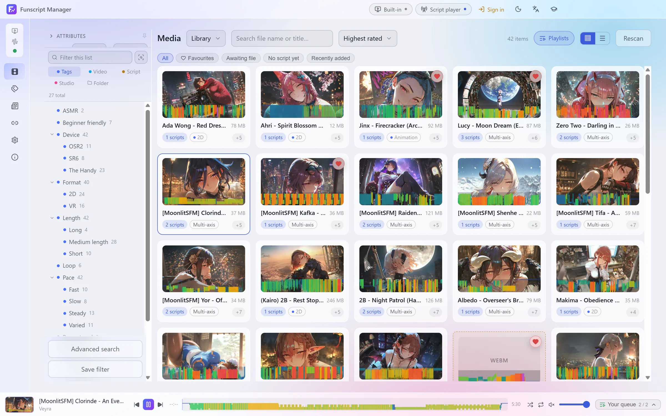Open the info icon in left sidebar
Screen dimensions: 666x416
point(15,157)
